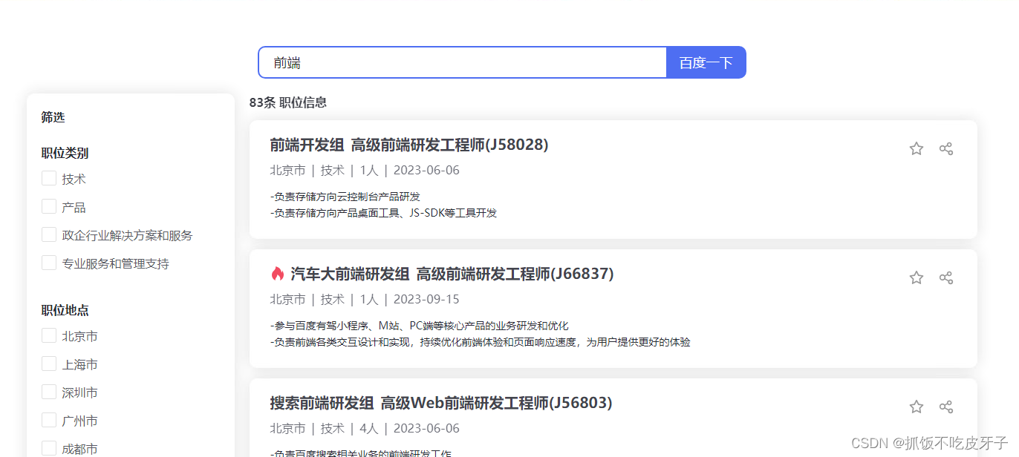Star the J66837 job listing

pos(917,277)
